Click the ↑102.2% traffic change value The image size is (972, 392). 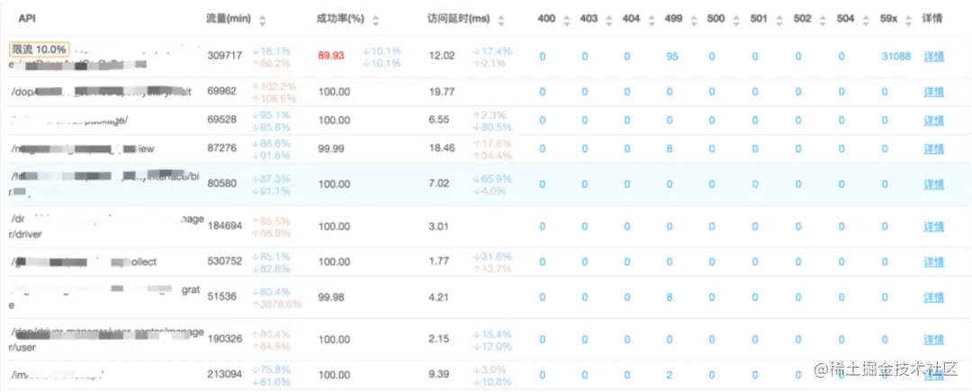[274, 86]
